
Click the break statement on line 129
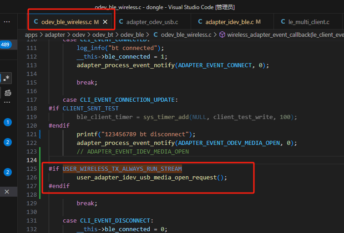point(87,203)
